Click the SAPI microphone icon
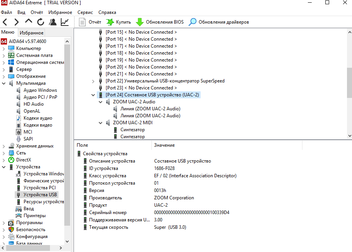 (19, 139)
